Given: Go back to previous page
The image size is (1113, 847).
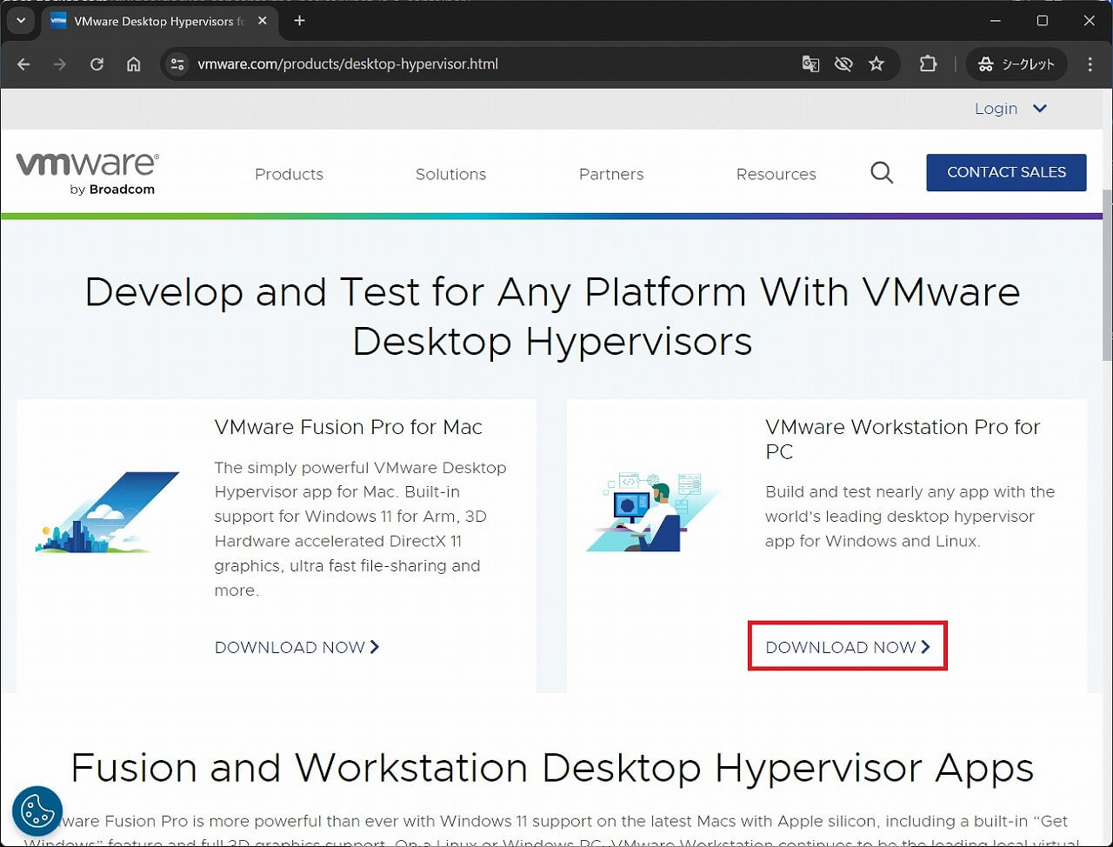Looking at the screenshot, I should click(23, 64).
